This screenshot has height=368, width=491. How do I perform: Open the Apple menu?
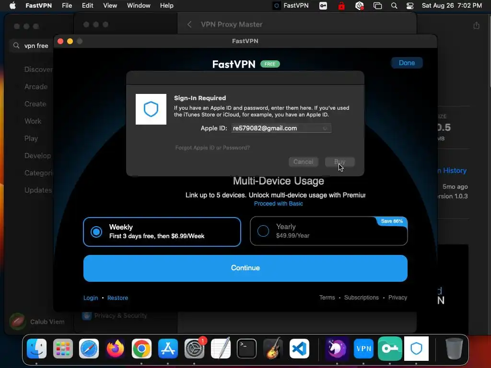coord(12,6)
